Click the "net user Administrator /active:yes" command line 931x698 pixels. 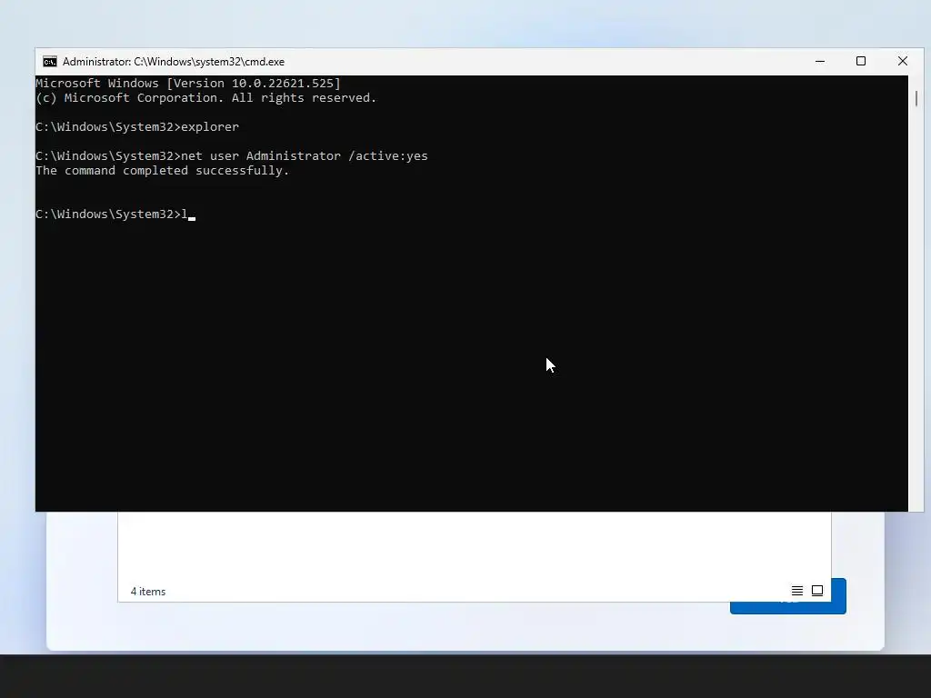click(x=232, y=156)
